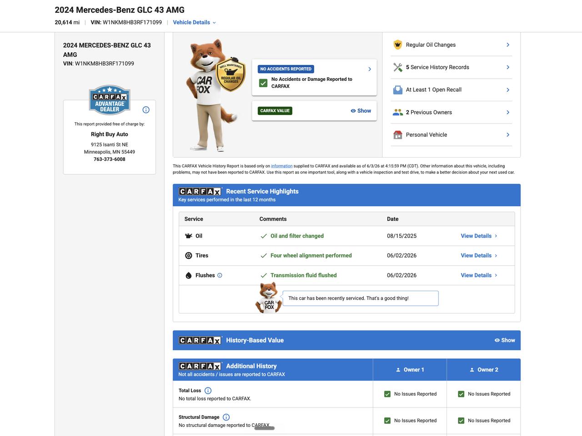Expand Personal Vehicle chevron

pos(508,135)
